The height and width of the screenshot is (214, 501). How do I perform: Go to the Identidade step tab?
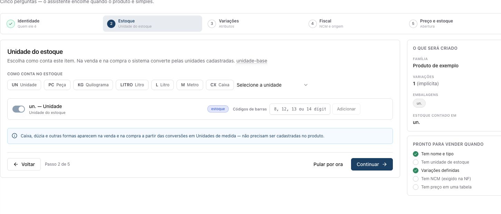click(x=52, y=23)
